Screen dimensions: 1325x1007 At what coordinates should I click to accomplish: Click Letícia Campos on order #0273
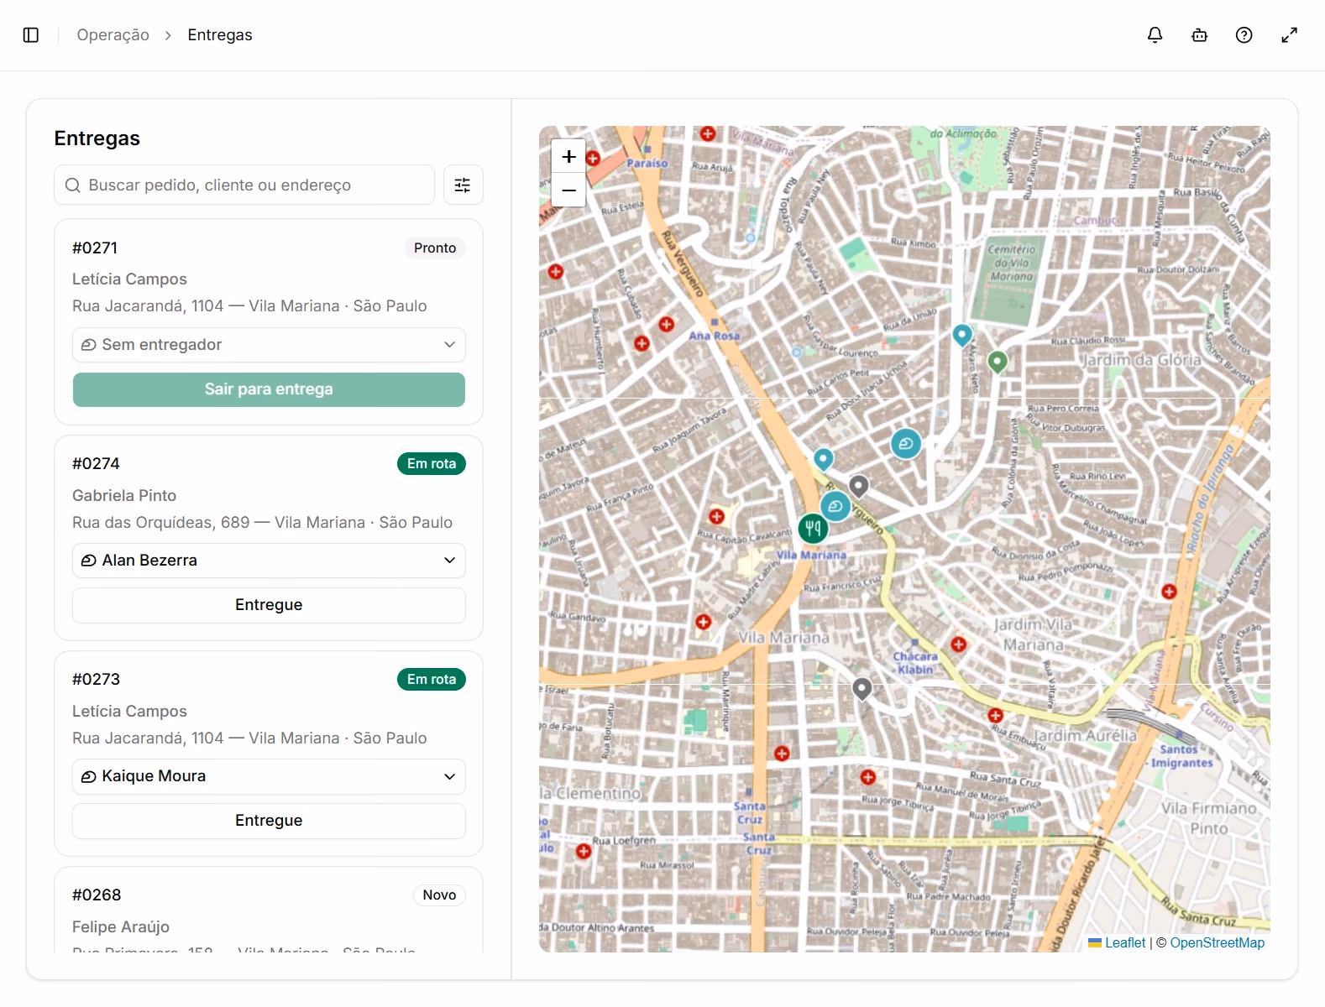129,712
